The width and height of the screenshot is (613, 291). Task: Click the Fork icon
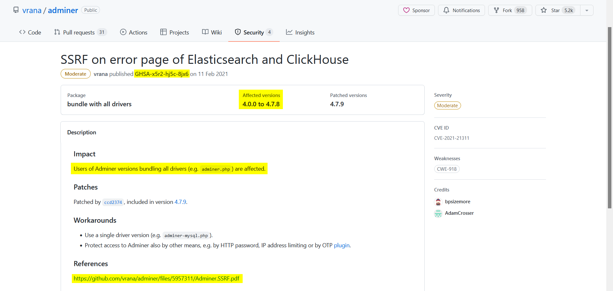click(497, 10)
